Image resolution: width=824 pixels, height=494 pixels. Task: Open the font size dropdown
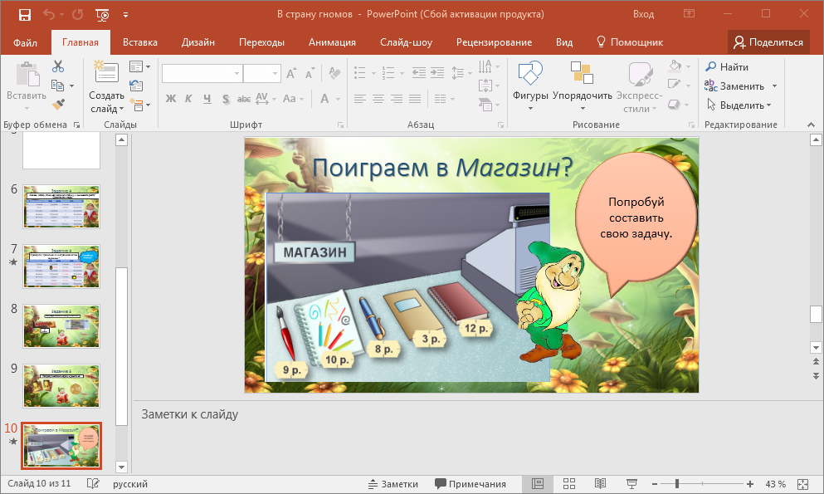pos(275,74)
